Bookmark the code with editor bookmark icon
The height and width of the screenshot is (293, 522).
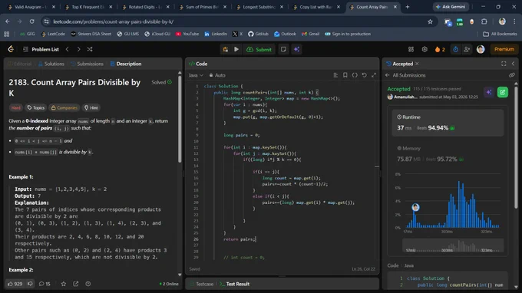pyautogui.click(x=345, y=75)
